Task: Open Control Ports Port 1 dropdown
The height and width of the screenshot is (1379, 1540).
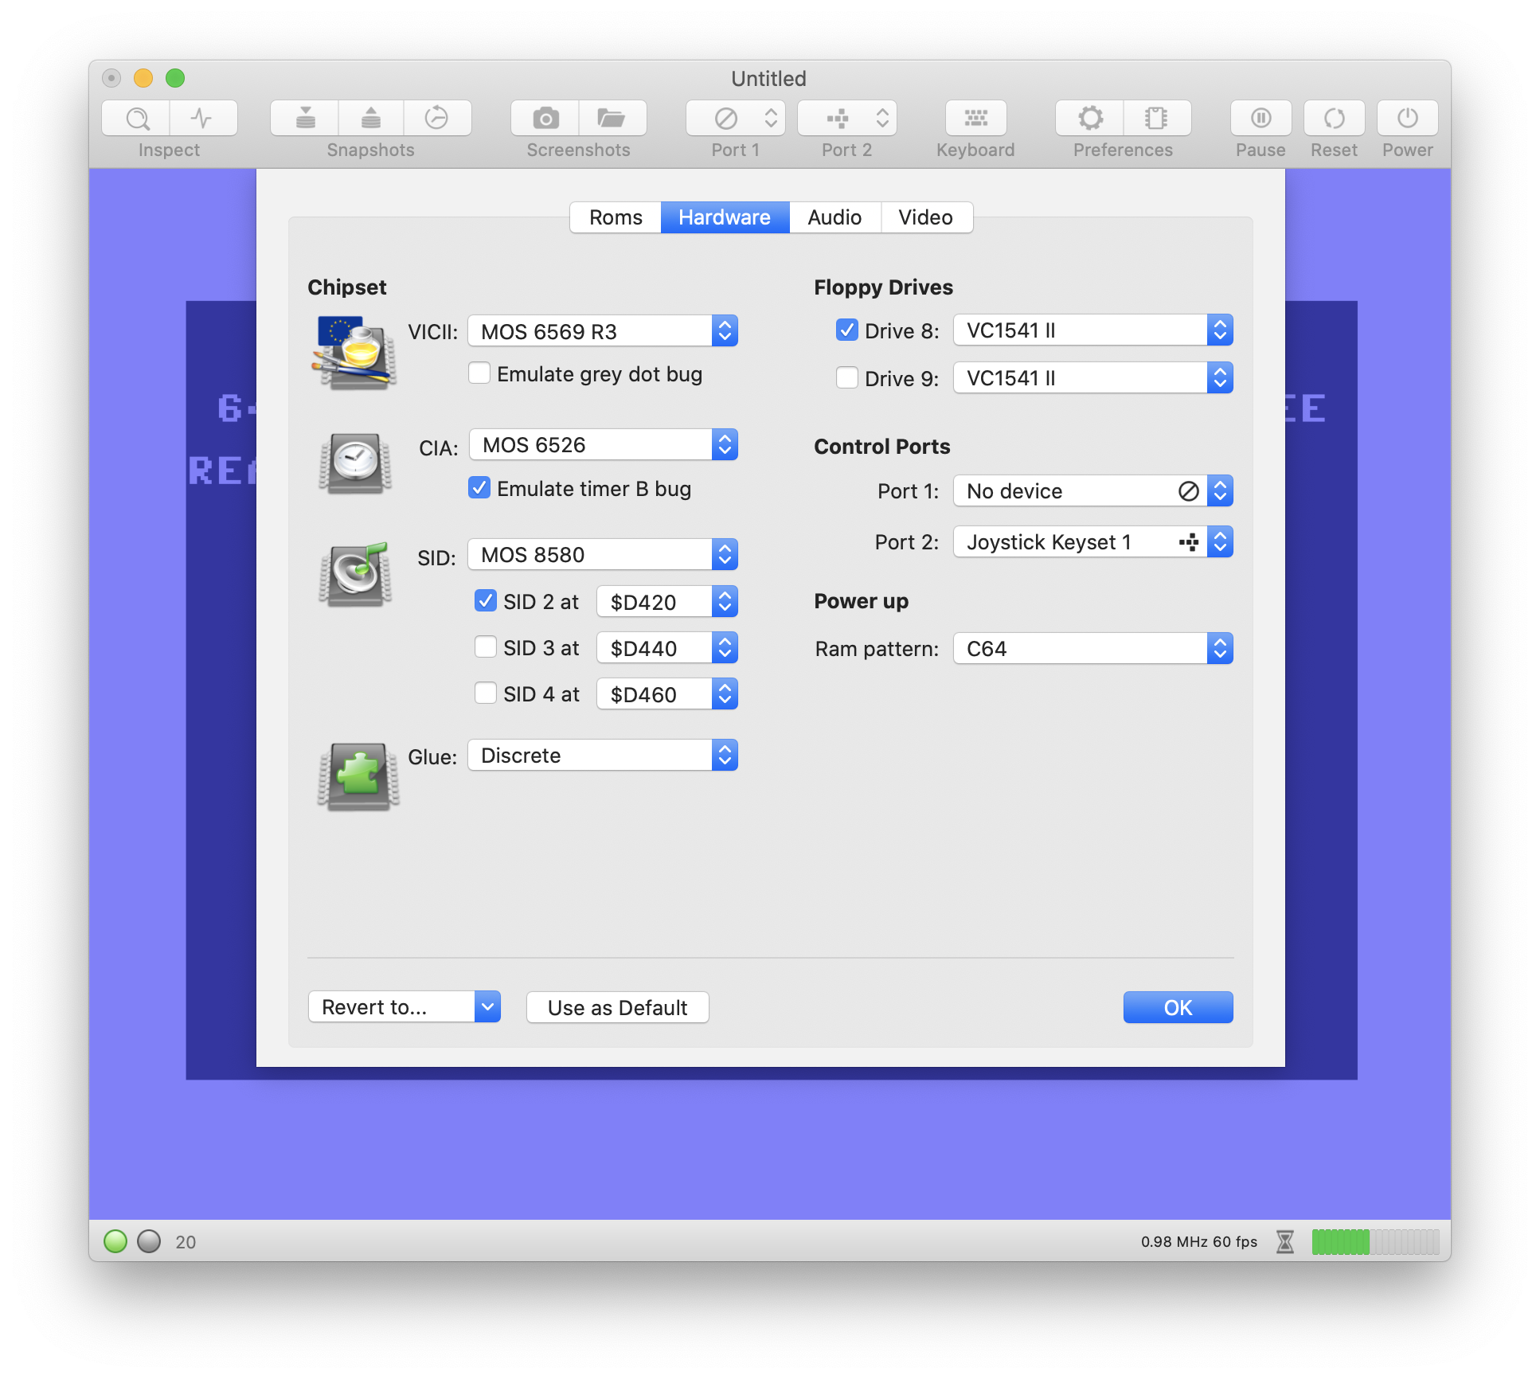Action: pyautogui.click(x=1093, y=491)
